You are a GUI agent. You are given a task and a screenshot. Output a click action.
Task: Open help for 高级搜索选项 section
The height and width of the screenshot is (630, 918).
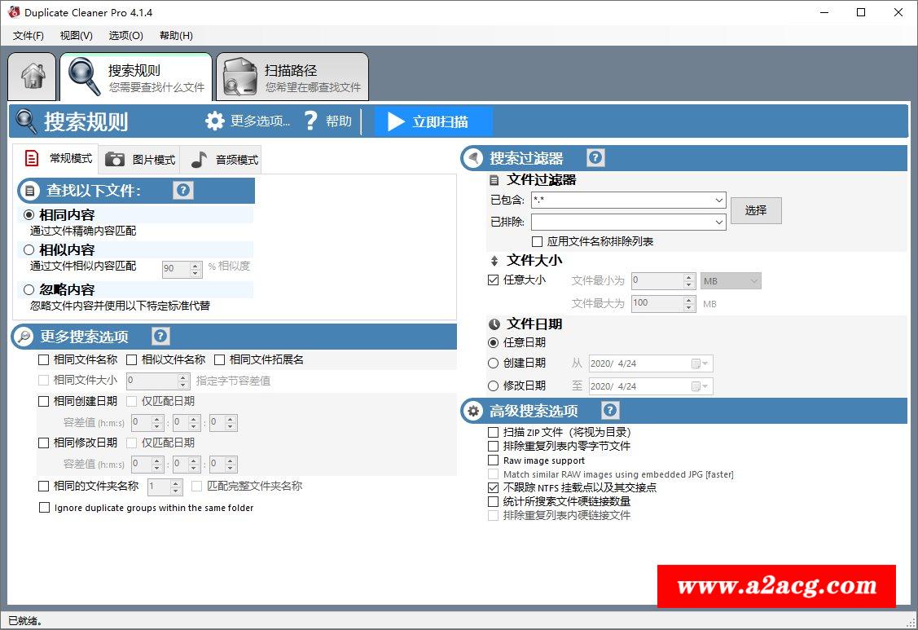click(610, 410)
